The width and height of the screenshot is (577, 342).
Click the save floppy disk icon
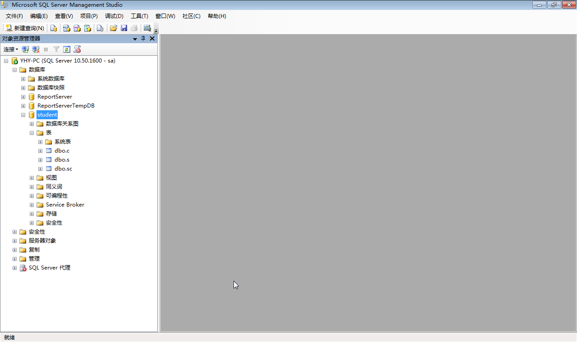point(124,28)
